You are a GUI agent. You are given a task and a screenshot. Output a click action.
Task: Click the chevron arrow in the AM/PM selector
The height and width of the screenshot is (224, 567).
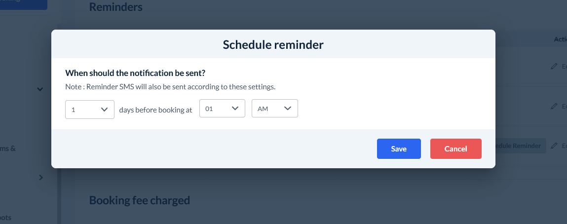288,109
